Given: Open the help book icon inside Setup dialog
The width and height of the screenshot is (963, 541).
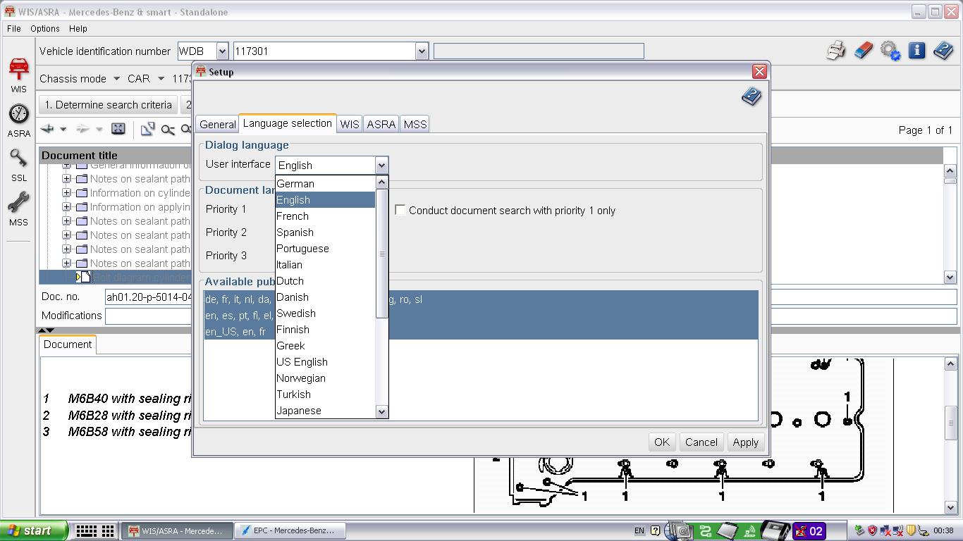Looking at the screenshot, I should coord(752,97).
